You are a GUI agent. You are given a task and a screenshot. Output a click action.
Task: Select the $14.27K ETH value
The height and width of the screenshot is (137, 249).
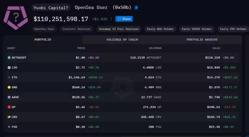point(213,78)
